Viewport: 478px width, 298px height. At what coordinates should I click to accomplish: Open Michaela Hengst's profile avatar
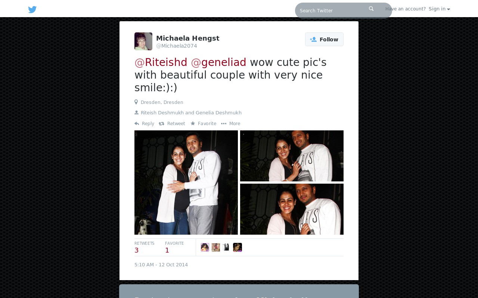point(143,41)
